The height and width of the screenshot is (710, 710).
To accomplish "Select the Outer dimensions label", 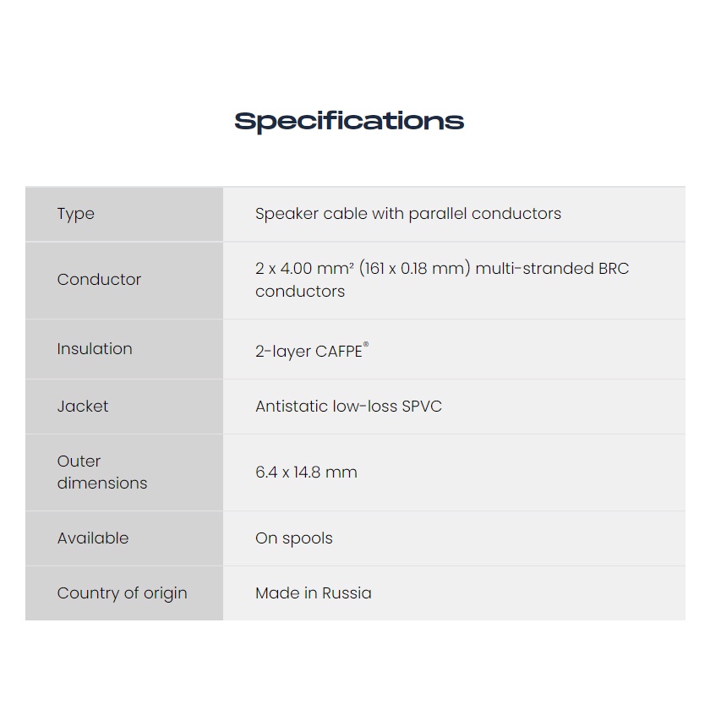I will click(102, 472).
